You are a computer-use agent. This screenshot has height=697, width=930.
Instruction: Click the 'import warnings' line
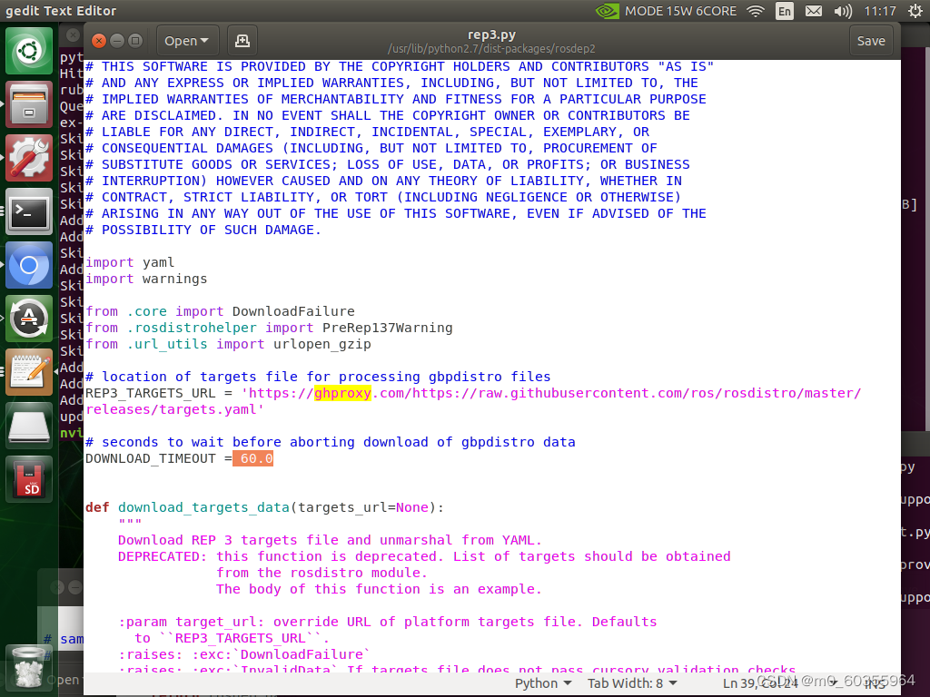[146, 279]
